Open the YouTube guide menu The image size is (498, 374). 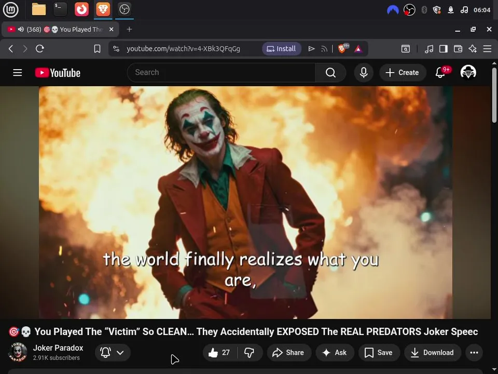click(18, 73)
